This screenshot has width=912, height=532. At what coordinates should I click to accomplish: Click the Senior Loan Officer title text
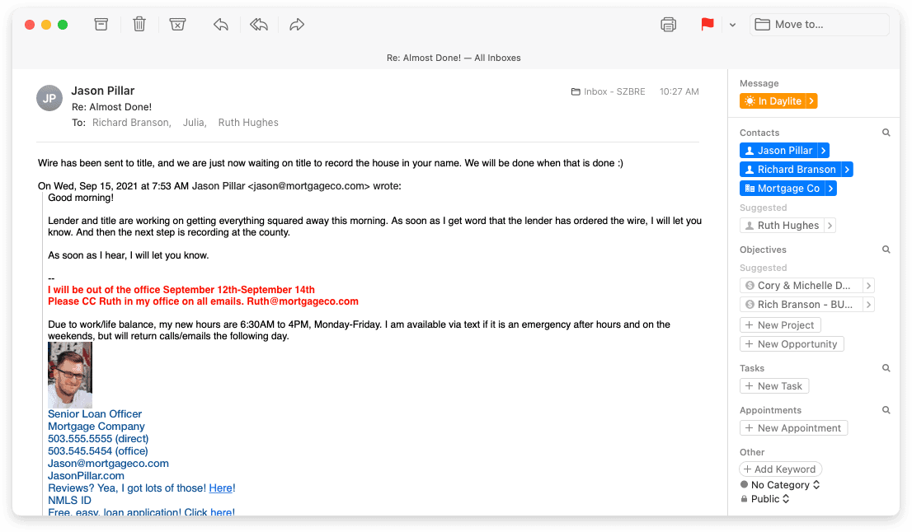pyautogui.click(x=95, y=414)
